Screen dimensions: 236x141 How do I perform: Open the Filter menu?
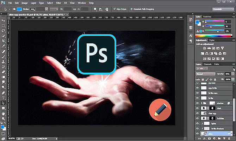pyautogui.click(x=58, y=3)
